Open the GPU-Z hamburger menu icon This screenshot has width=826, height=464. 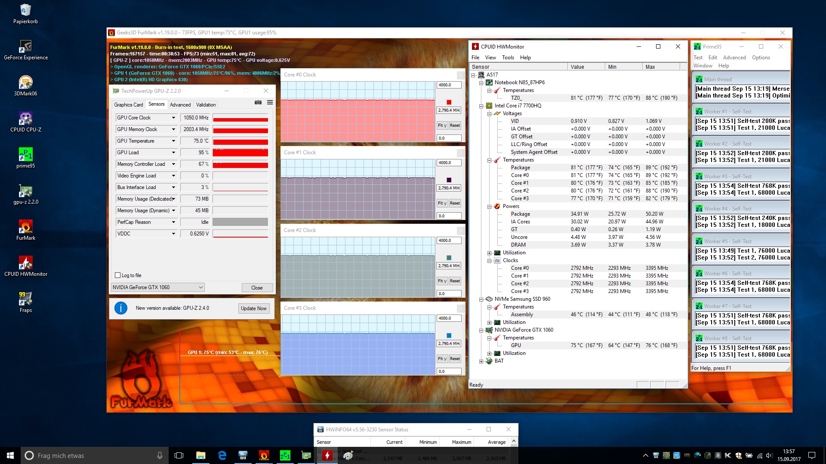270,102
